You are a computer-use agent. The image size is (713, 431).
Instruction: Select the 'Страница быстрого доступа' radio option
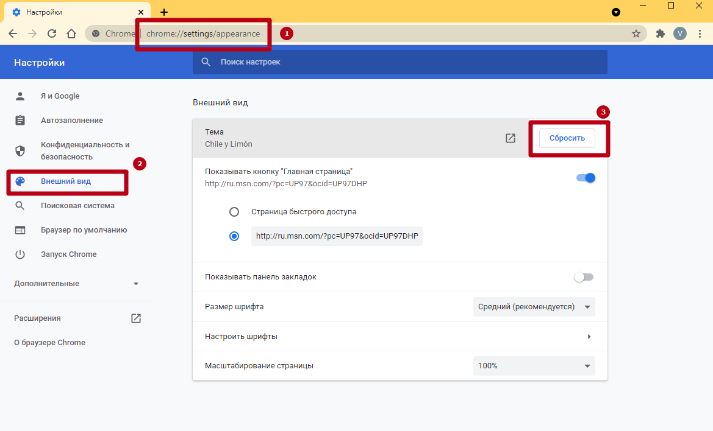click(x=234, y=212)
